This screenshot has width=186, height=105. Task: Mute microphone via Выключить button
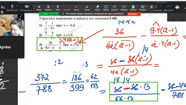pos(12,8)
